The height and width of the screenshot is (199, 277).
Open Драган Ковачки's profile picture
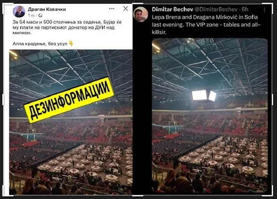[x=19, y=12]
